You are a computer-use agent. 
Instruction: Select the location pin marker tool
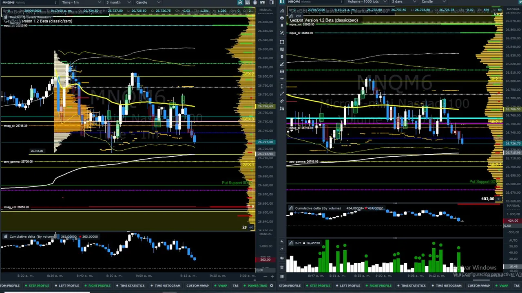pos(282,56)
